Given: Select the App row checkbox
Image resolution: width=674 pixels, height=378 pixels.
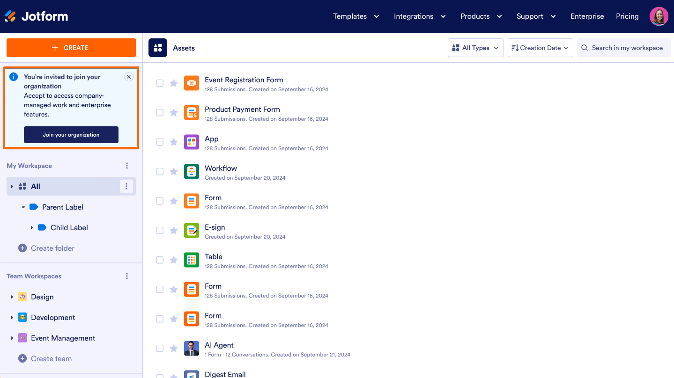Looking at the screenshot, I should click(x=160, y=142).
